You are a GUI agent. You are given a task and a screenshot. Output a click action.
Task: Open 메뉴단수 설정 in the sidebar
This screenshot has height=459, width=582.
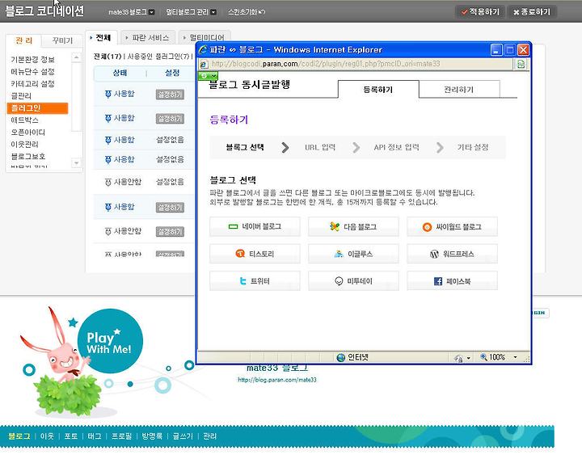[32, 72]
